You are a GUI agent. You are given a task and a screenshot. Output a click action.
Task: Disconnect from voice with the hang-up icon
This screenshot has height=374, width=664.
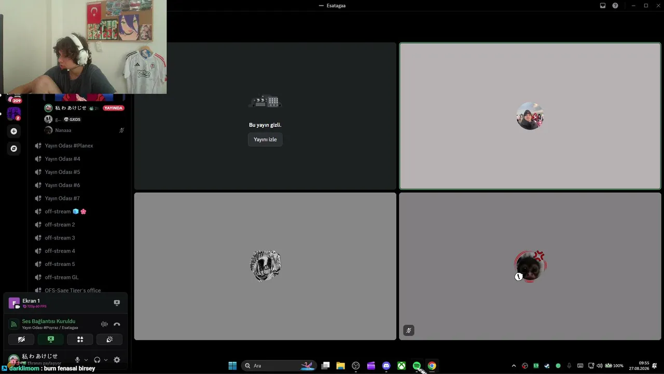[117, 324]
